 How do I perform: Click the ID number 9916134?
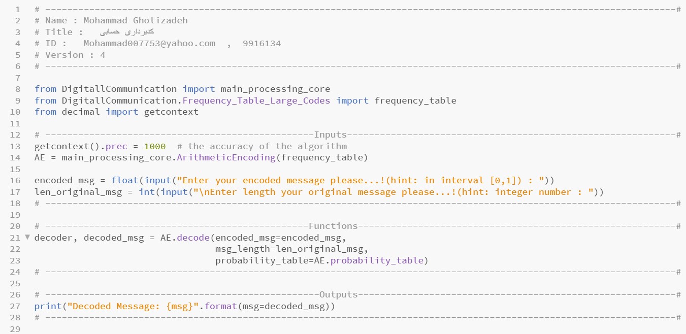pos(262,44)
